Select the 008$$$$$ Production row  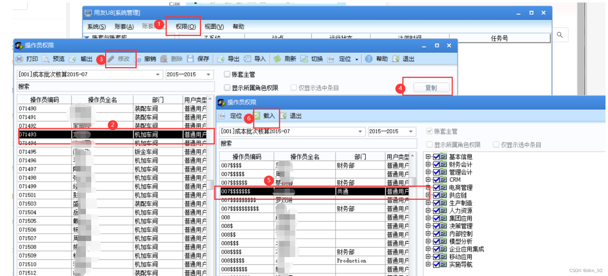coord(314,261)
